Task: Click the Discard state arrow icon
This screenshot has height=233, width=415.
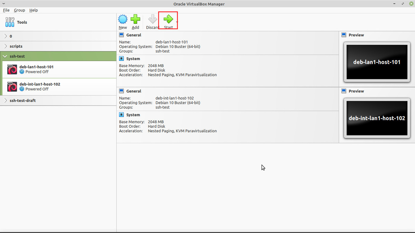Action: (153, 19)
